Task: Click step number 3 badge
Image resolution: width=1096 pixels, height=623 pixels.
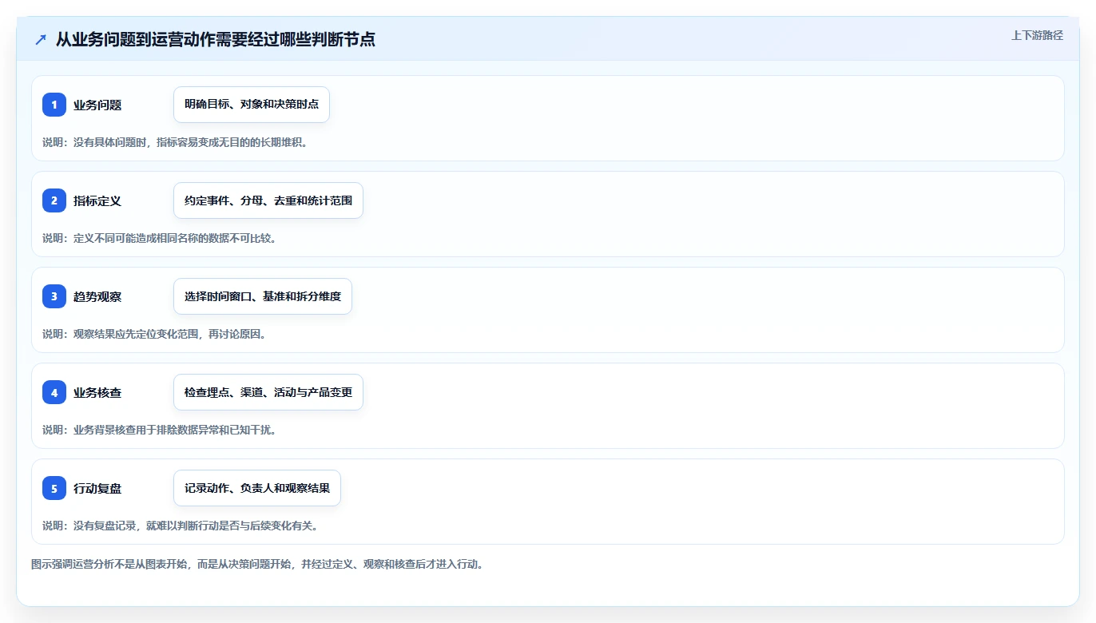Action: [x=54, y=296]
